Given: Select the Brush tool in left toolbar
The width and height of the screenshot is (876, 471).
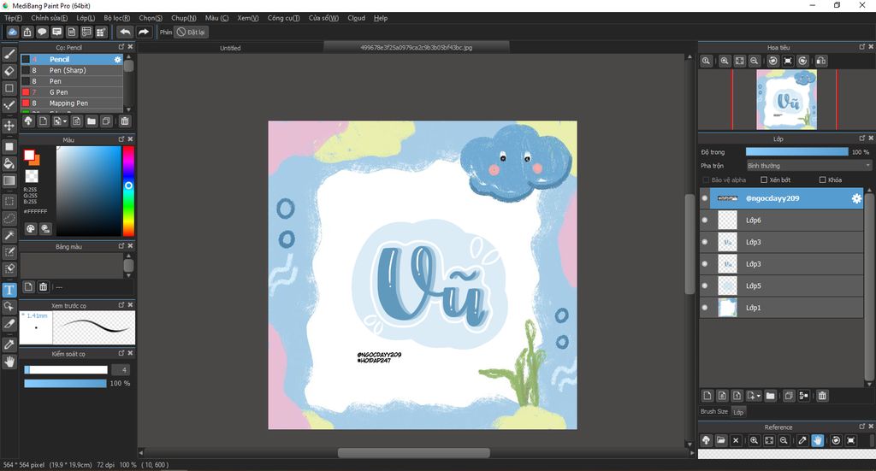Looking at the screenshot, I should click(9, 54).
